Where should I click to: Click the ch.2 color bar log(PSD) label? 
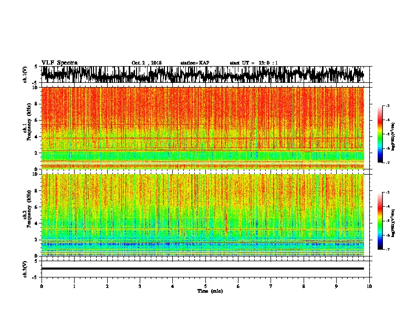click(393, 223)
